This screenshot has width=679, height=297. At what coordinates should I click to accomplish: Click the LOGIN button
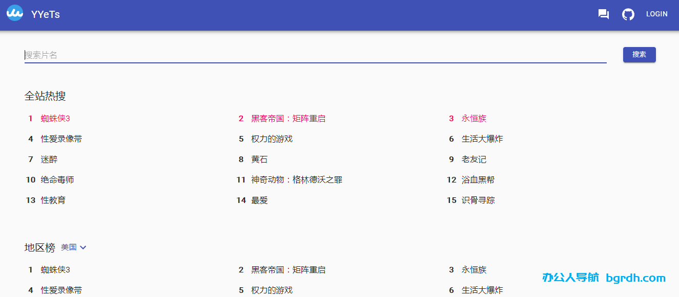coord(656,14)
